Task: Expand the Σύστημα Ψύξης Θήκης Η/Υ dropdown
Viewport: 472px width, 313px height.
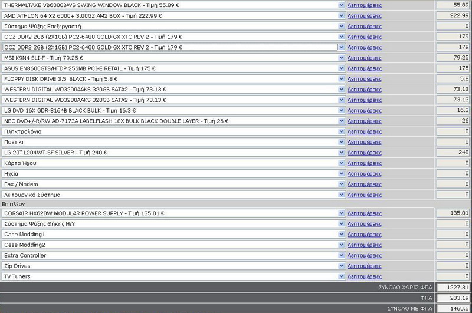Action: tap(173, 224)
